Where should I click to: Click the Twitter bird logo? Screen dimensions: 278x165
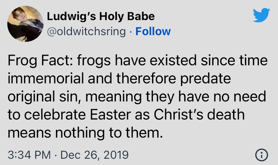261,15
